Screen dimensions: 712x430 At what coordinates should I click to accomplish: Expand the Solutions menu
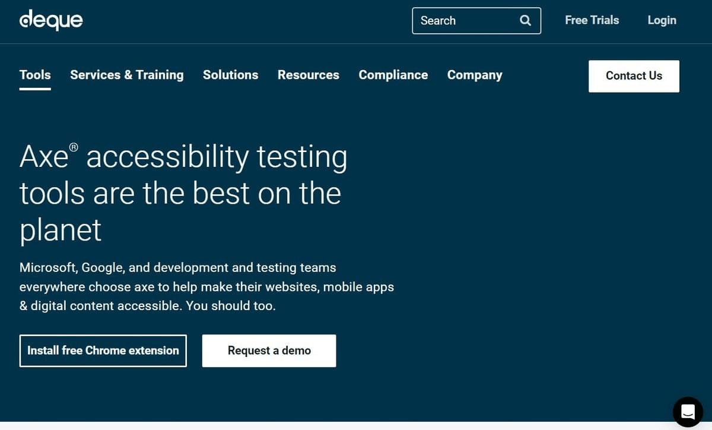230,75
